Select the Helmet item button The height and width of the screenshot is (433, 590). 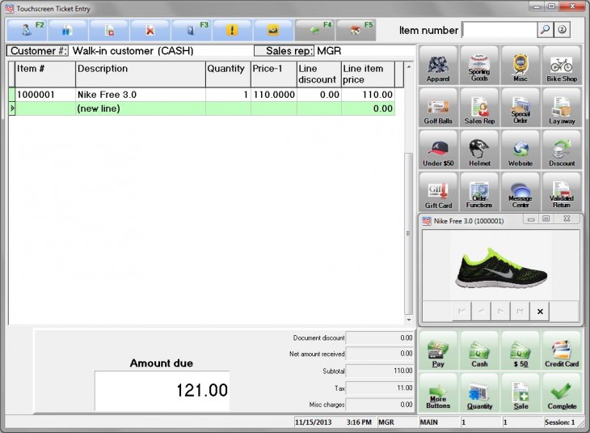[479, 150]
